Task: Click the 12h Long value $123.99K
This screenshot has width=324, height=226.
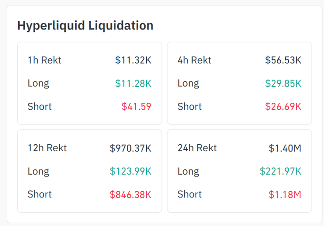Action: click(x=130, y=171)
